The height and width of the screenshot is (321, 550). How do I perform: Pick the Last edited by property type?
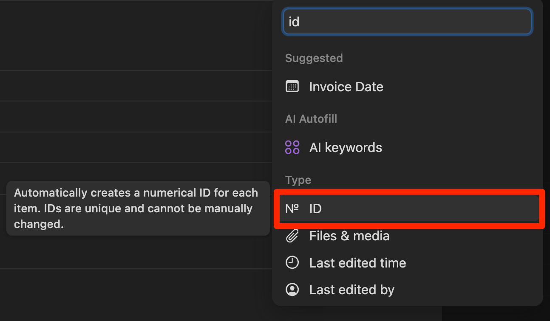click(352, 290)
